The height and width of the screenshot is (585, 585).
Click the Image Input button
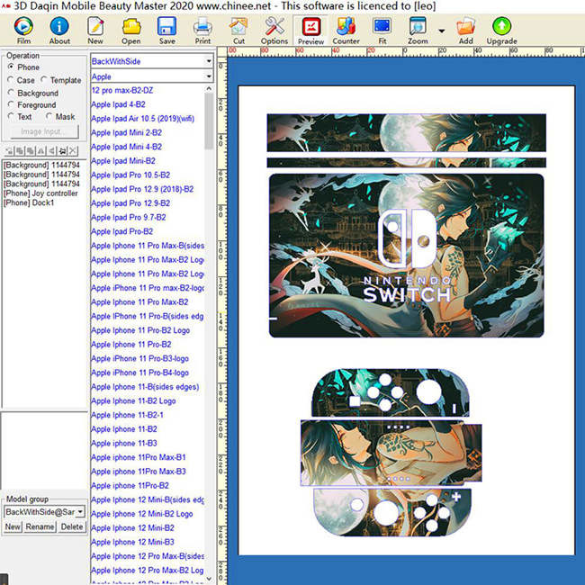[x=44, y=131]
